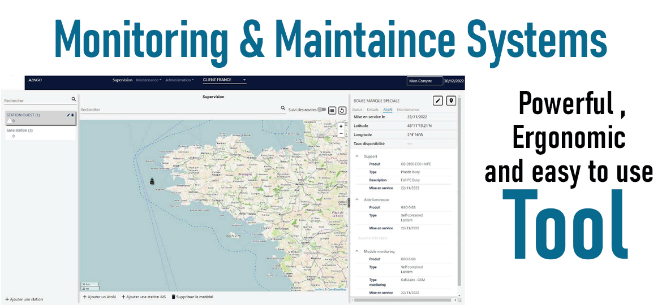Zoom in on the map with plus
Image resolution: width=662 pixels, height=305 pixels.
click(341, 127)
